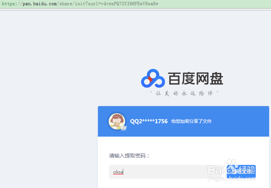Viewport: 271px width, 188px height.
Task: Click the label 请输入提取密码
Action: click(129, 156)
